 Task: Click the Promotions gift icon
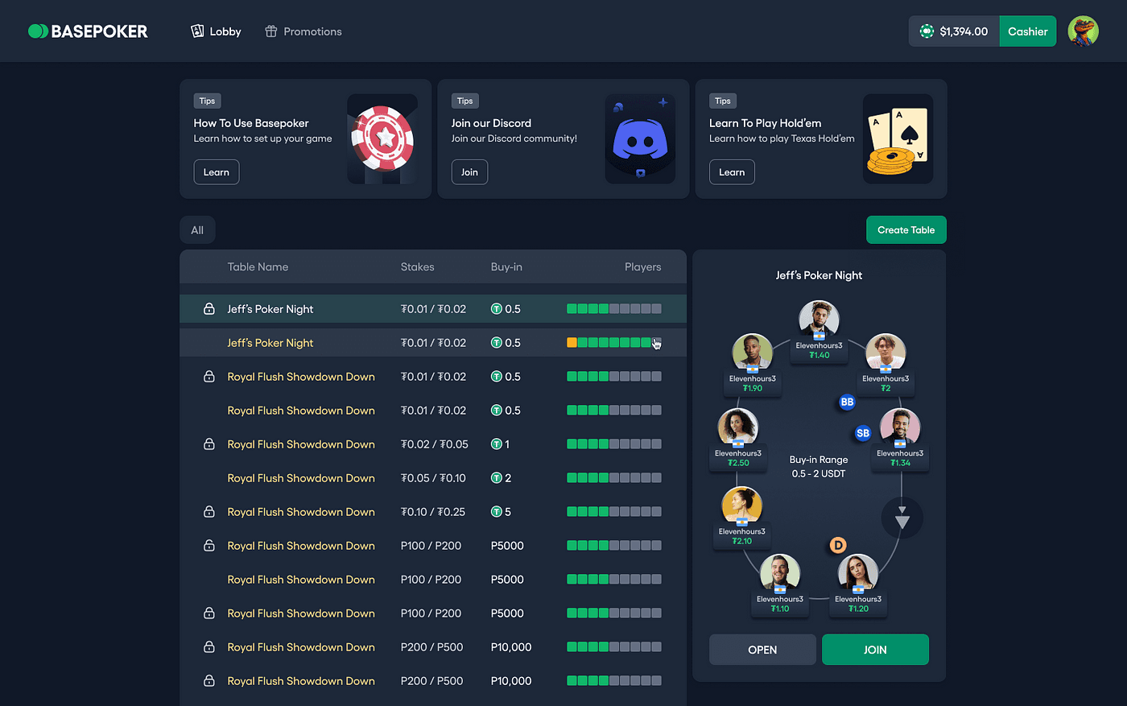point(271,31)
